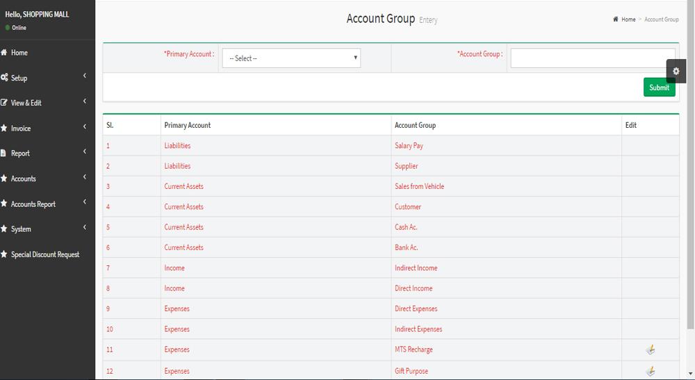This screenshot has height=380, width=695.
Task: Edit the Gift Purpose row
Action: pyautogui.click(x=651, y=371)
